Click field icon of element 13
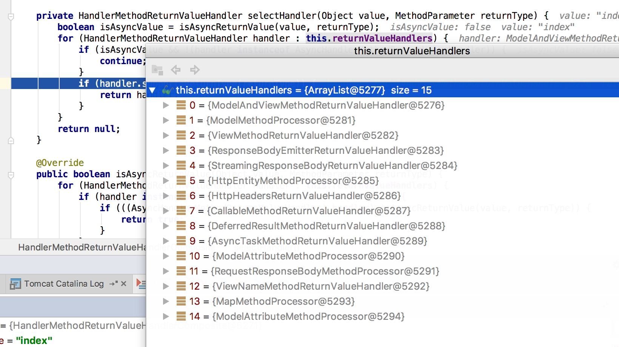The width and height of the screenshot is (619, 347). pyautogui.click(x=181, y=301)
